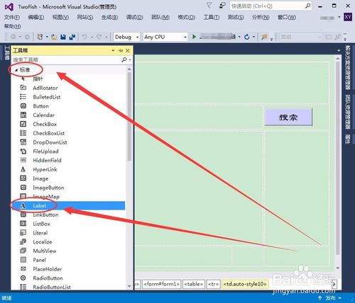Collapse the 标准 toolbox group
Screen dimensions: 355x303
click(x=16, y=70)
